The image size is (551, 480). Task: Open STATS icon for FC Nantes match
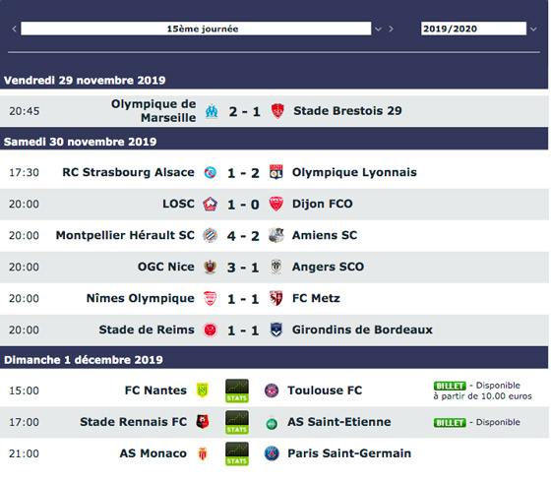pos(237,390)
